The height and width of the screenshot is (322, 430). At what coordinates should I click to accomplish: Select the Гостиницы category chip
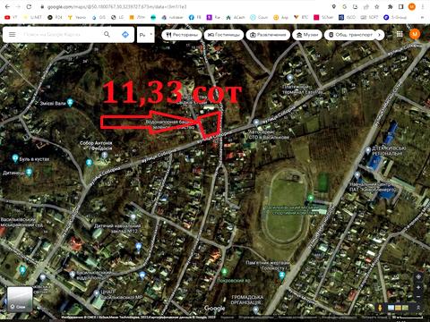coord(224,35)
